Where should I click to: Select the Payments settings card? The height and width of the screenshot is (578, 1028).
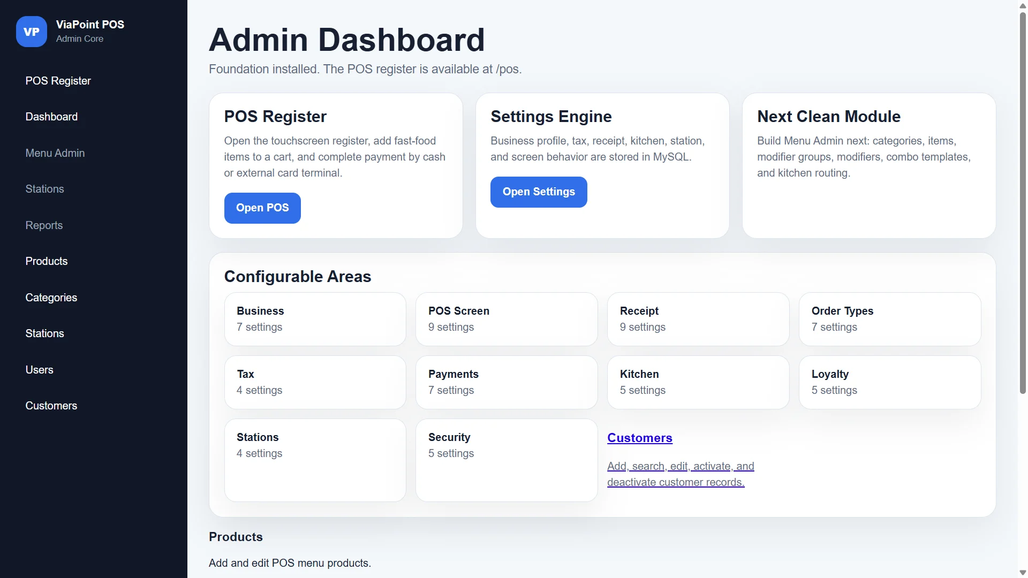click(x=507, y=382)
